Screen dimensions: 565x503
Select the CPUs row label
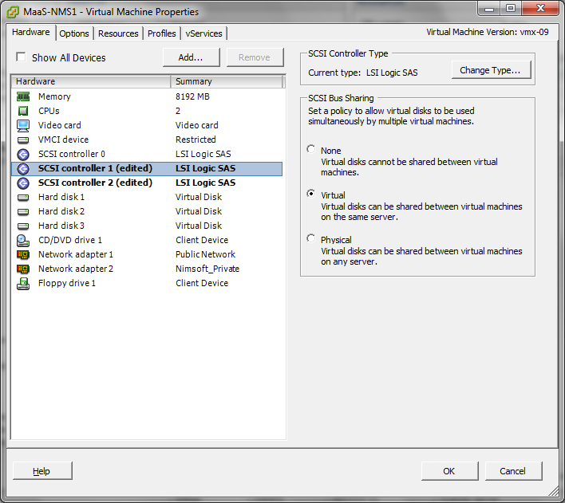coord(49,111)
